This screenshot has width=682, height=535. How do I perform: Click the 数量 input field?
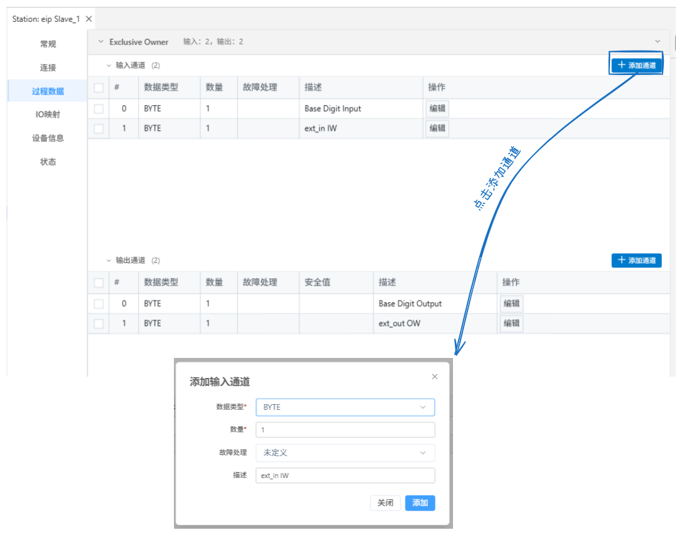pyautogui.click(x=345, y=430)
